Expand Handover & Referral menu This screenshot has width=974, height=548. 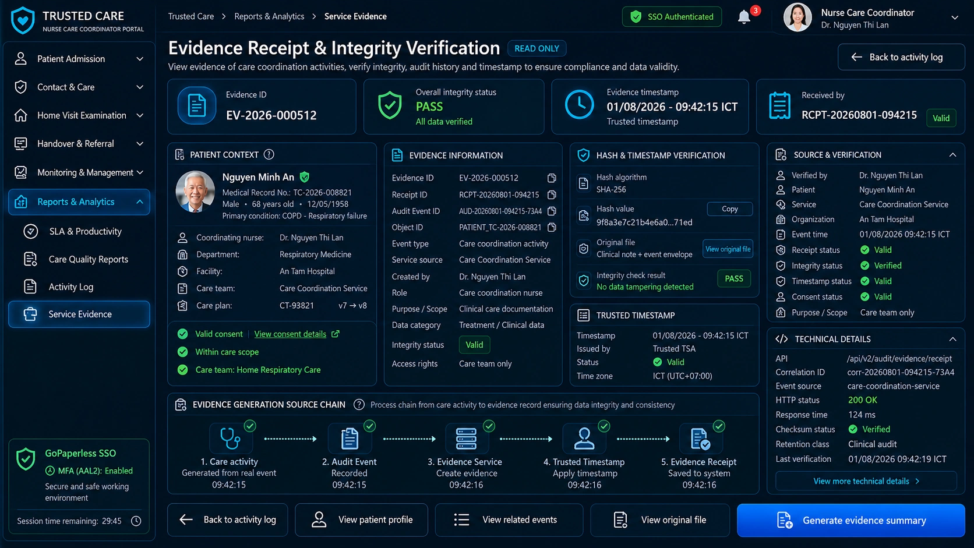[140, 144]
